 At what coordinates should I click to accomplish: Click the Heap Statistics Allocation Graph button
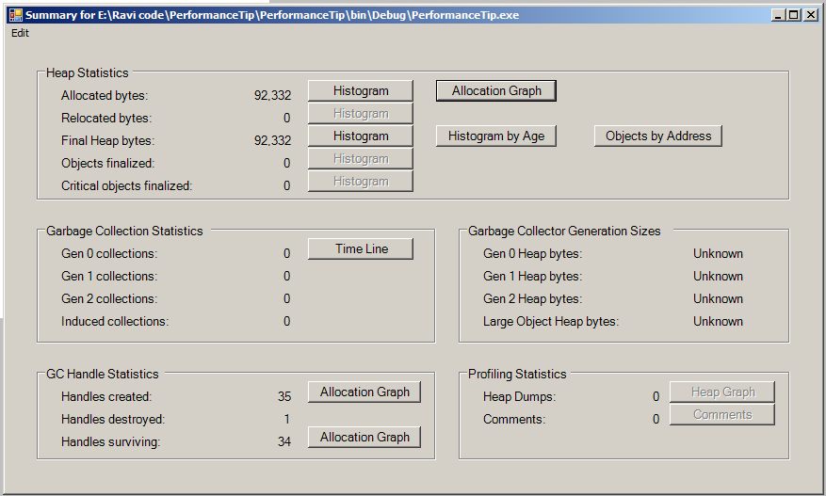coord(496,90)
